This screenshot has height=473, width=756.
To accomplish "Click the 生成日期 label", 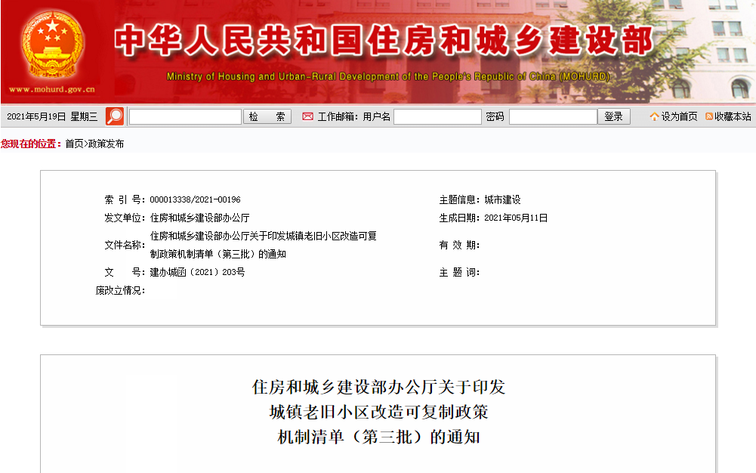I will [x=459, y=218].
